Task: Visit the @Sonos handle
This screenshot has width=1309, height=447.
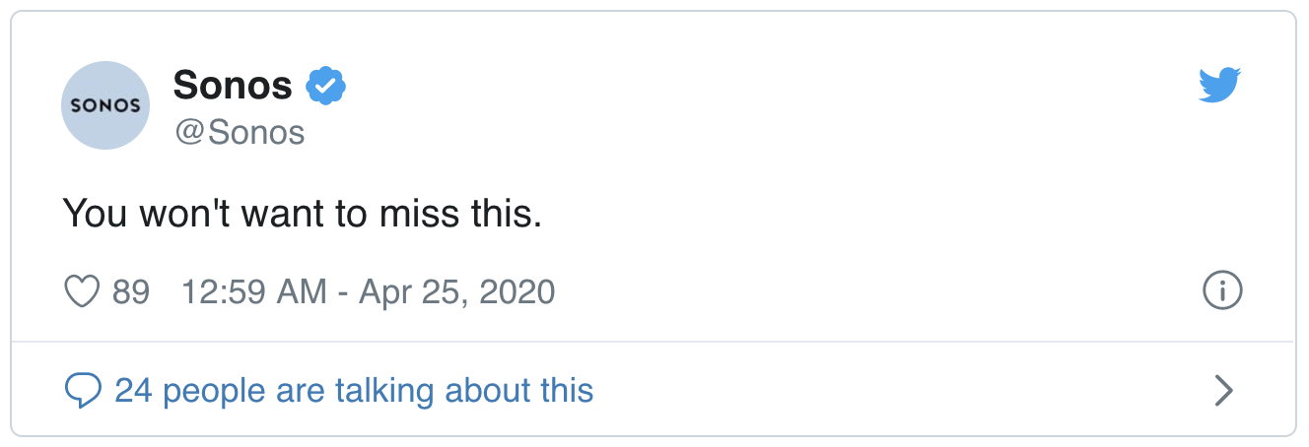Action: pos(239,132)
